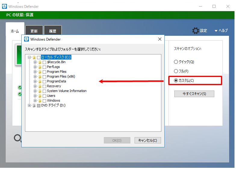
Task: Click the Windows Defender shield icon in main title bar
Action: pos(4,6)
